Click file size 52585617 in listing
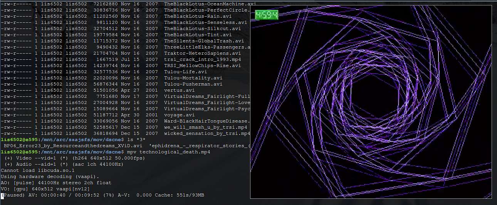This screenshot has width=497, height=205. [x=106, y=127]
